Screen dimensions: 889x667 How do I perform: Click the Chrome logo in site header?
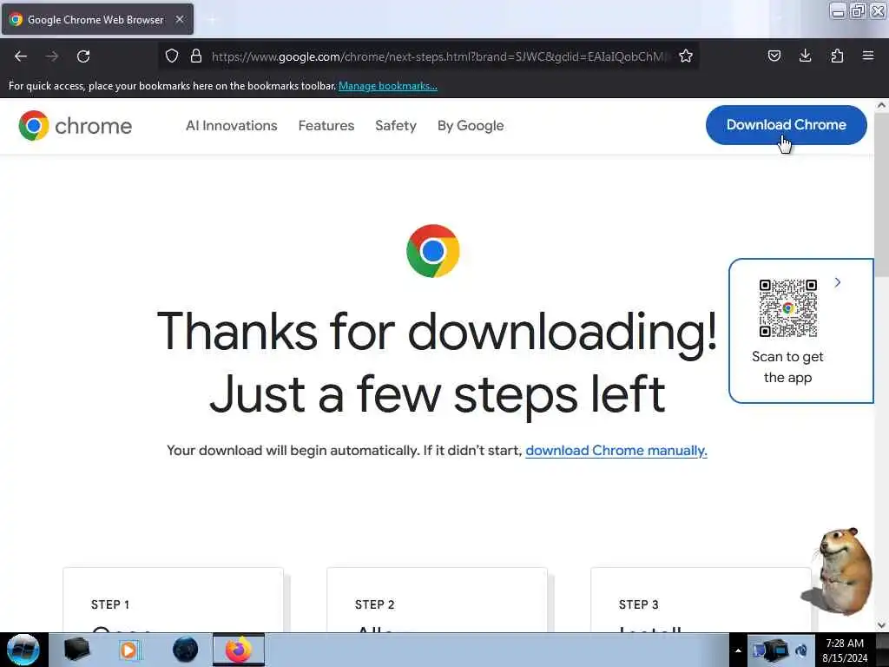click(76, 125)
